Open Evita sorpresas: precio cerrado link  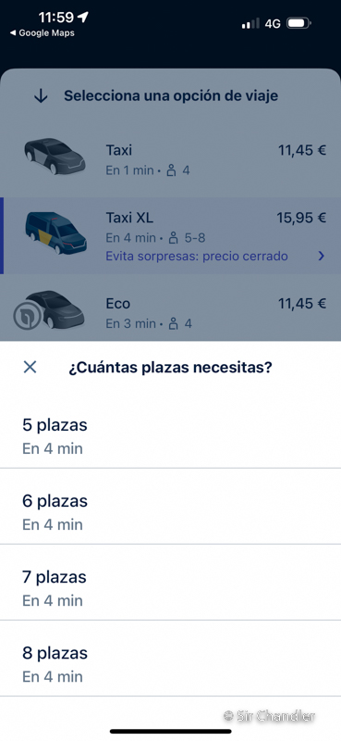click(x=197, y=257)
